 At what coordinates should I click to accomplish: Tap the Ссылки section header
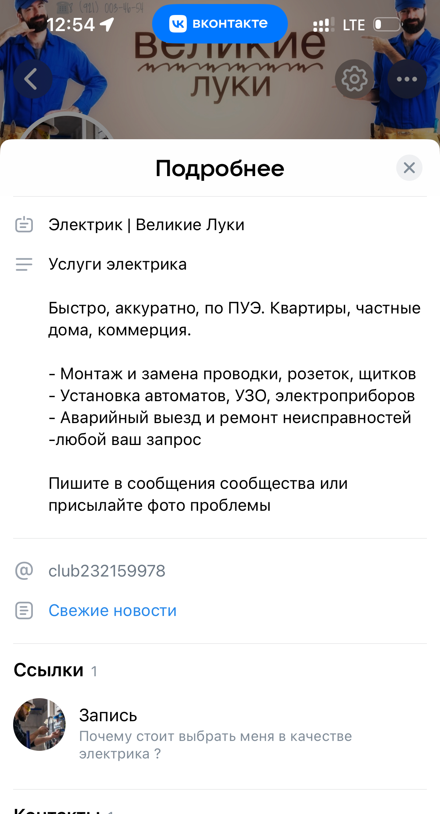49,670
